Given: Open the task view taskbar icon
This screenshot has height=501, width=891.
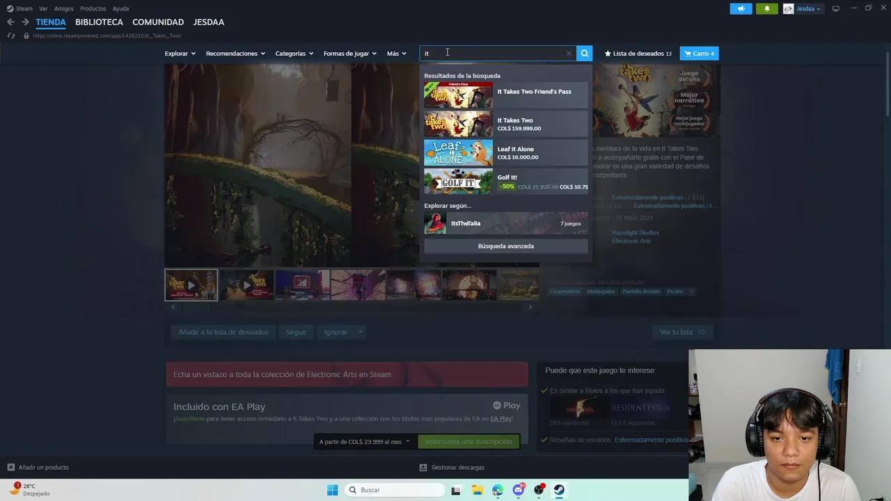Looking at the screenshot, I should (x=456, y=490).
